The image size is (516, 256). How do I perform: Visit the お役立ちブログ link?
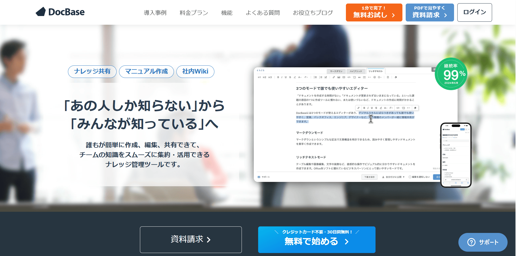coord(313,13)
